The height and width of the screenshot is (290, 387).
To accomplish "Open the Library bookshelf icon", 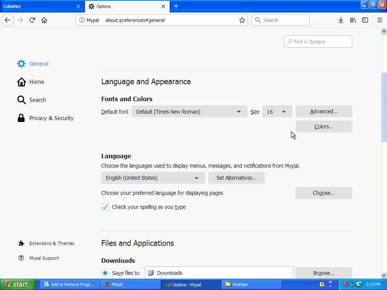I will (353, 20).
